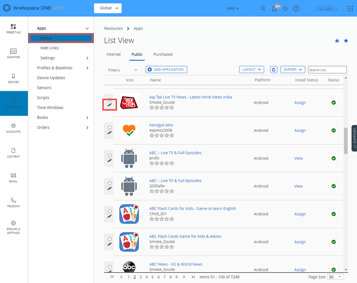Edit ABC Flash Cards for Kids app

coord(109,216)
